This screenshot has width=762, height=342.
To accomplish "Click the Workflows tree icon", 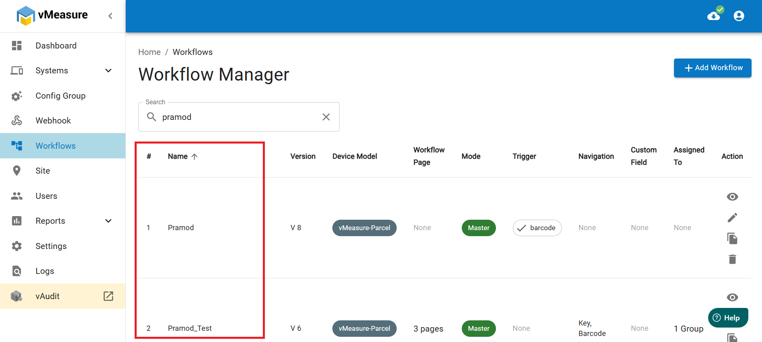I will [16, 146].
